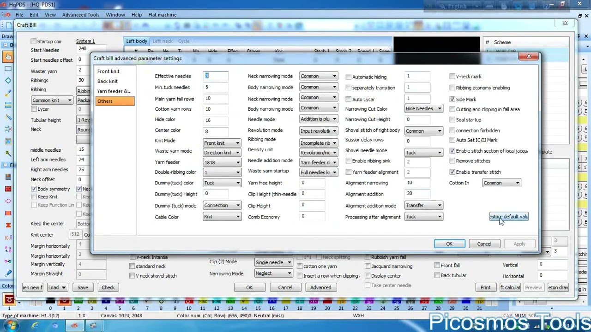Enable the Yarn feeder alignment checkbox
Image resolution: width=591 pixels, height=332 pixels.
click(349, 172)
